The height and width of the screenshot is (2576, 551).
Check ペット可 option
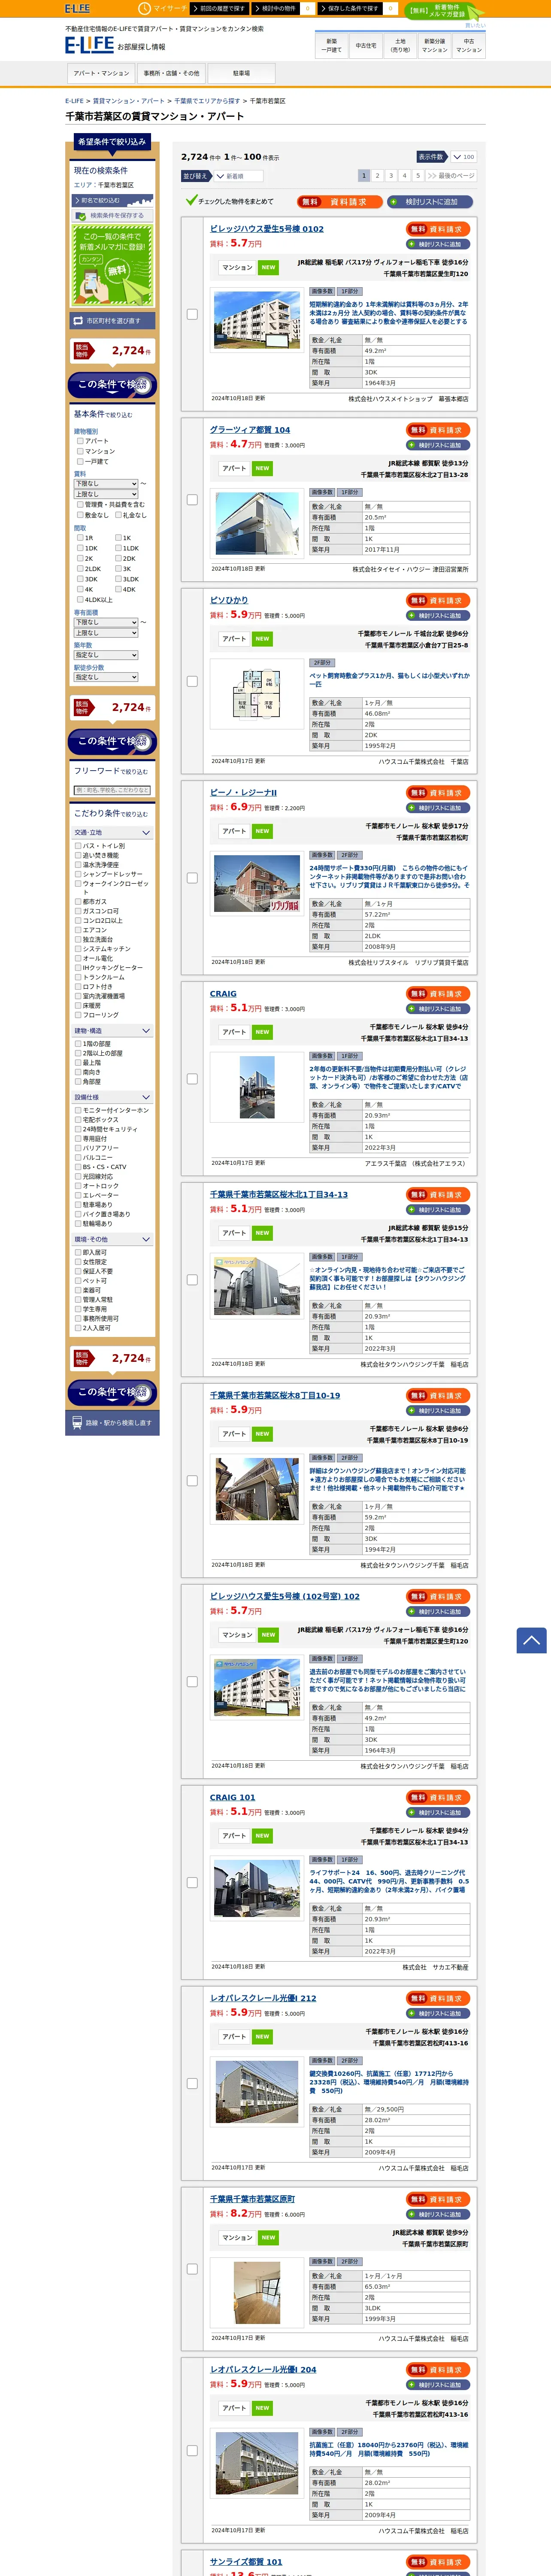tap(78, 1281)
